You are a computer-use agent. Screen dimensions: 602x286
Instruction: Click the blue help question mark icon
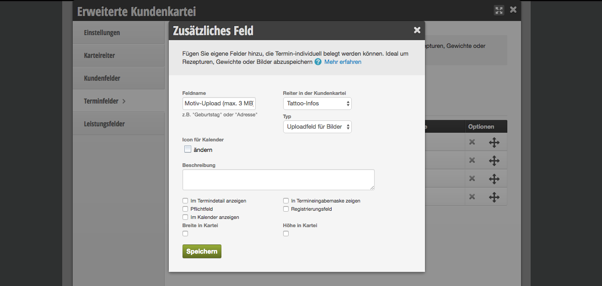point(318,62)
